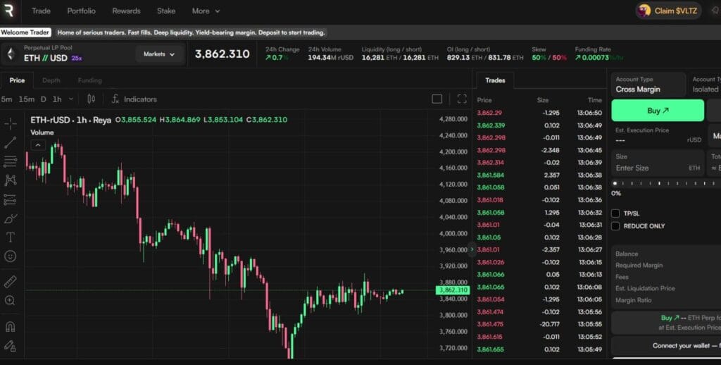The width and height of the screenshot is (721, 365).
Task: Expand the Markets dropdown
Action: click(159, 54)
